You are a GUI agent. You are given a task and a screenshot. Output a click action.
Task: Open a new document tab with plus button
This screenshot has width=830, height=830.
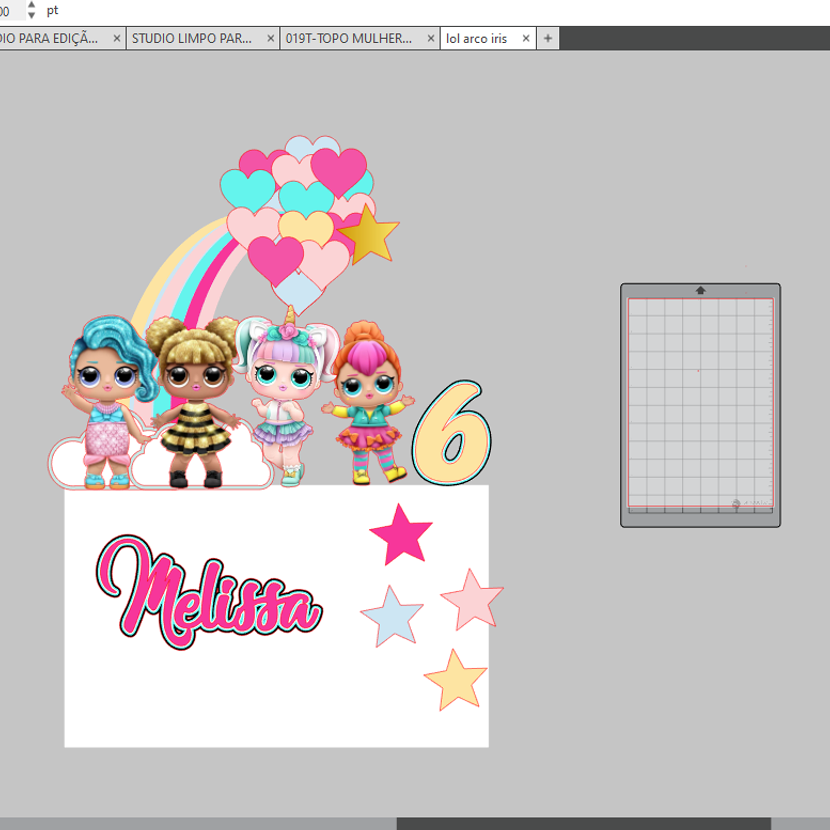(x=548, y=38)
